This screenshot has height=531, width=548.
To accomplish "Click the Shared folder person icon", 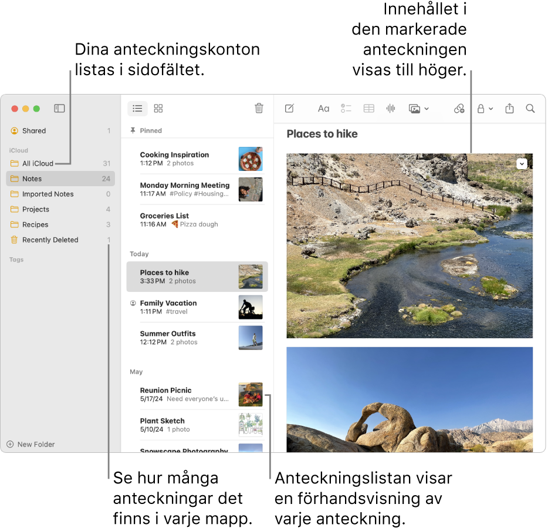I will click(14, 131).
